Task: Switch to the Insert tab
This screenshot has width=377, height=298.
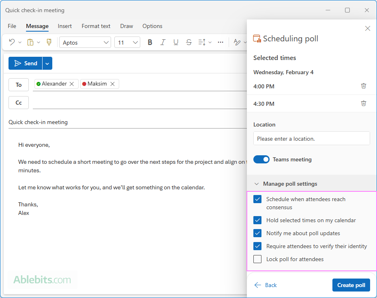Action: click(64, 26)
